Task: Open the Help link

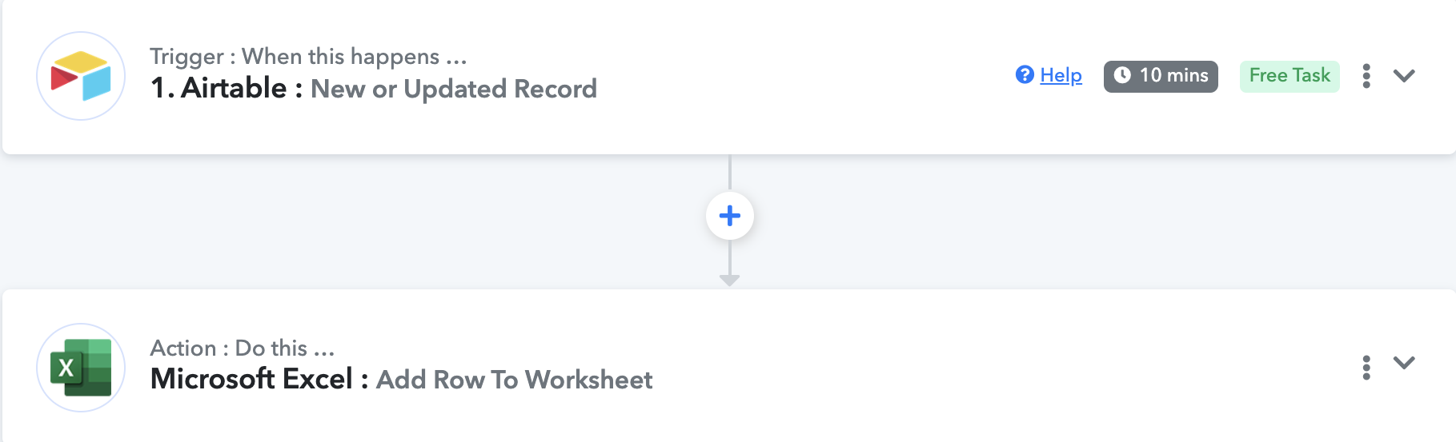Action: 1061,75
